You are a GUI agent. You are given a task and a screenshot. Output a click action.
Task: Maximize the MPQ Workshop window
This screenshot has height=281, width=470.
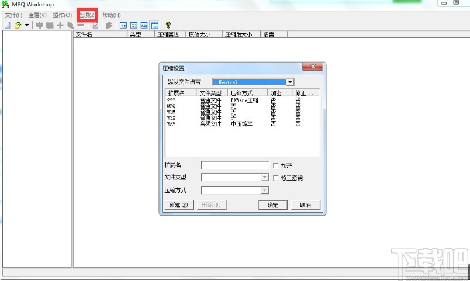click(x=456, y=3)
